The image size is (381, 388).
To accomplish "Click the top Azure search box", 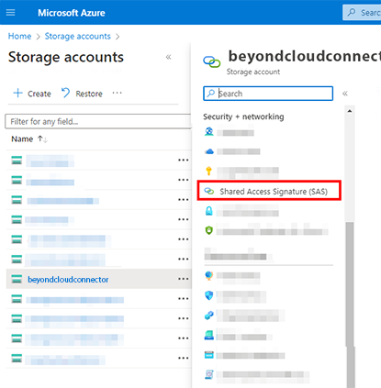I will pyautogui.click(x=362, y=13).
